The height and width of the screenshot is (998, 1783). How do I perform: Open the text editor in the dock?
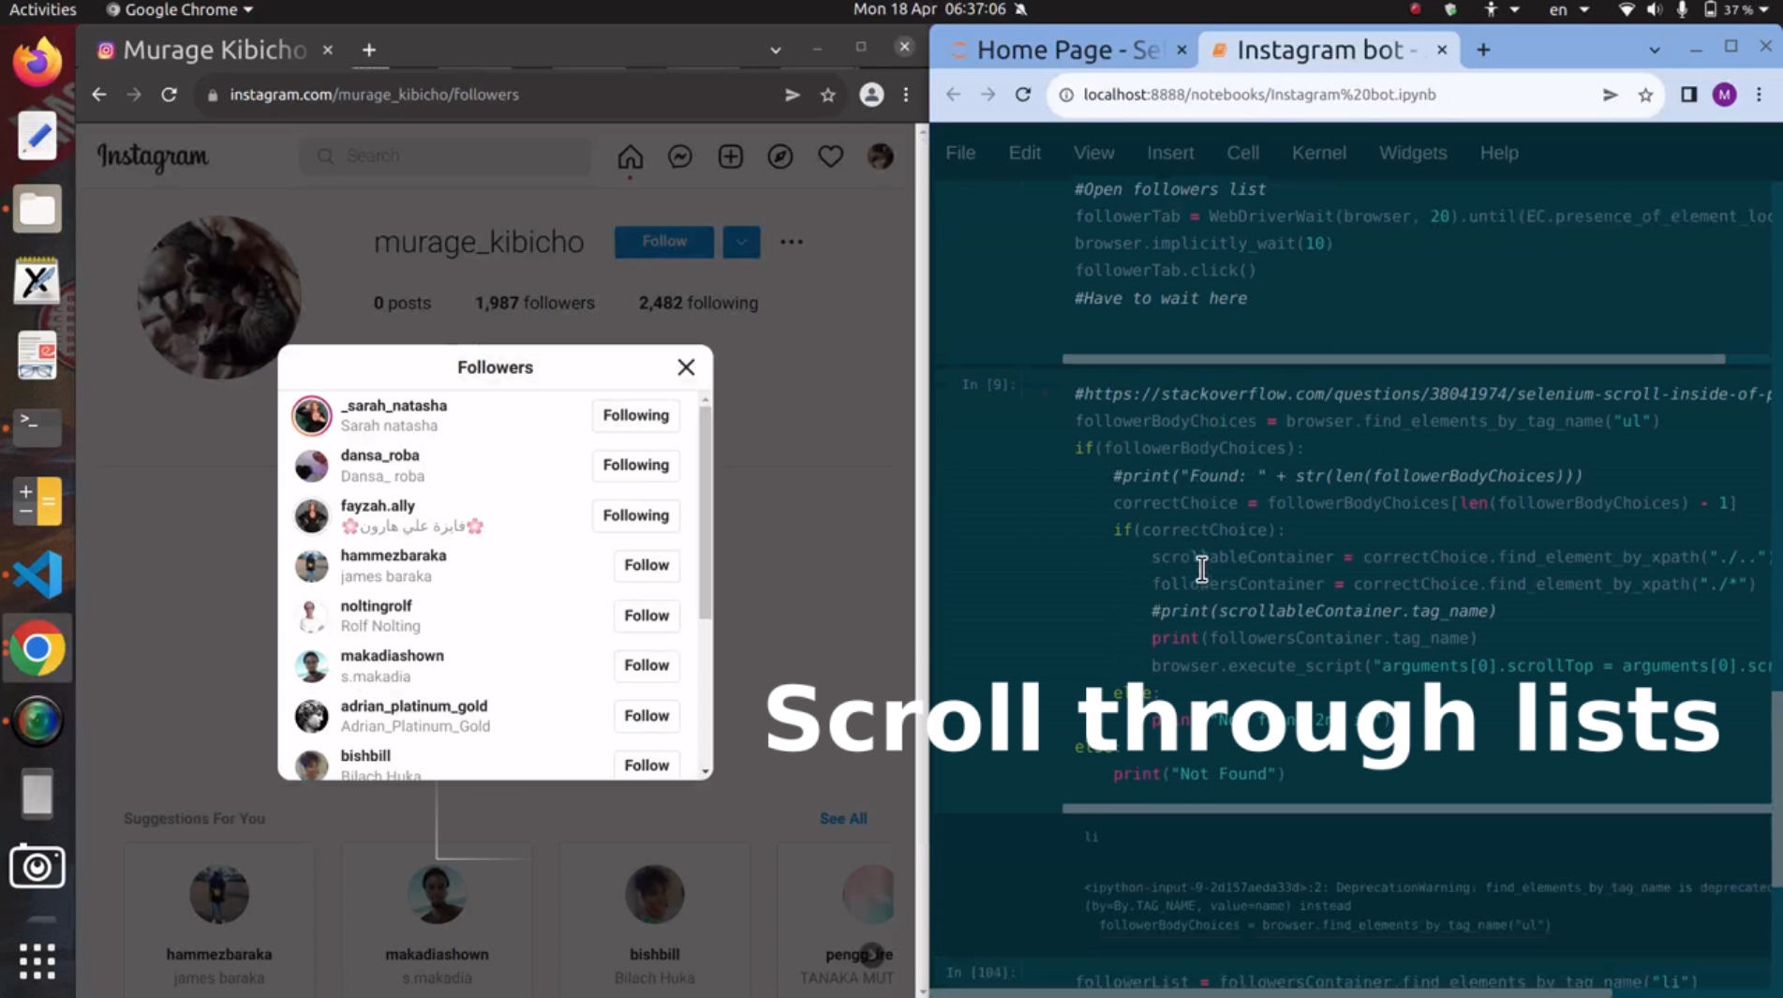[37, 136]
